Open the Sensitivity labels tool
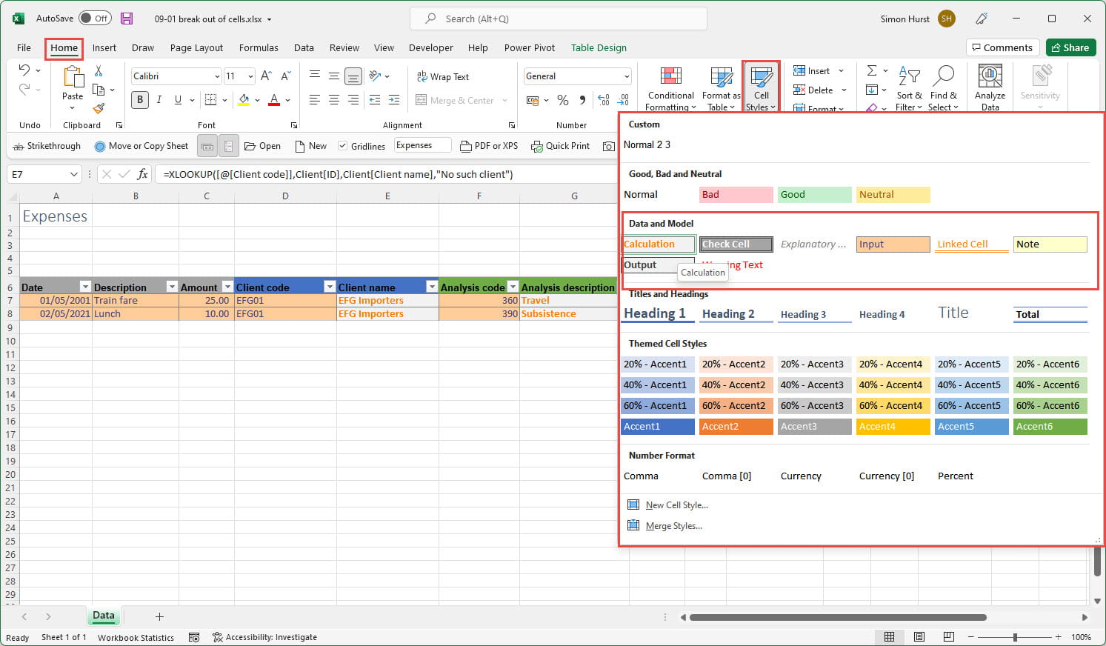The width and height of the screenshot is (1106, 646). coord(1040,87)
